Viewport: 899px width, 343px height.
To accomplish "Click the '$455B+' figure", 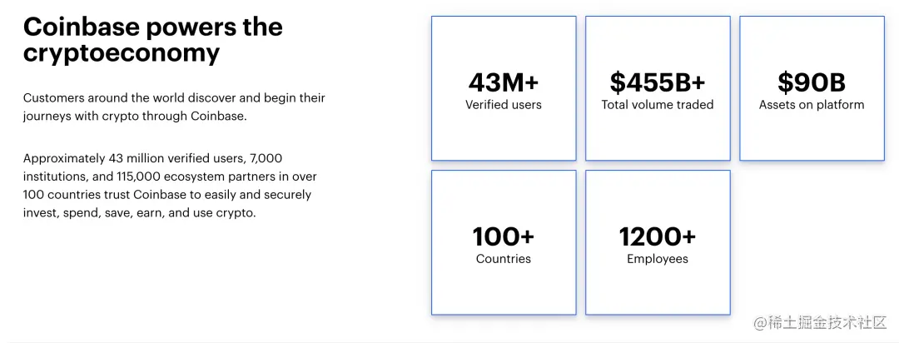I will click(x=658, y=83).
